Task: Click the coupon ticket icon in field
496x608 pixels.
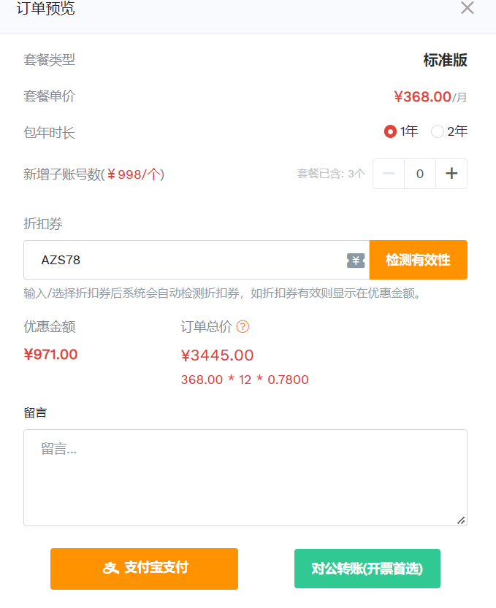Action: tap(356, 261)
